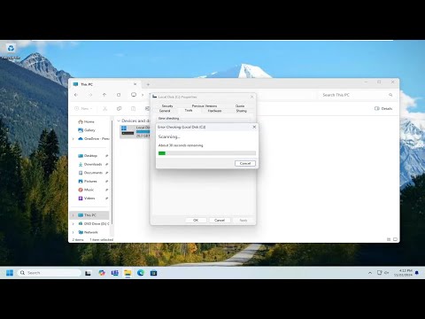Click the scanning progress bar

pos(207,153)
